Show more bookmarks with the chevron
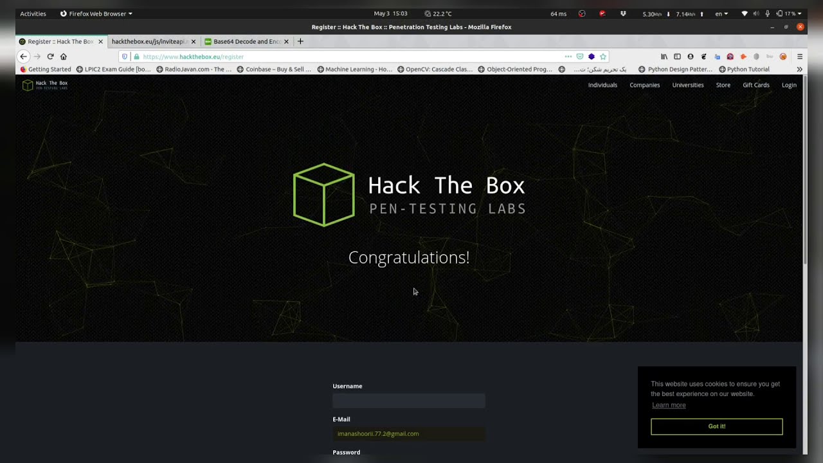 800,69
